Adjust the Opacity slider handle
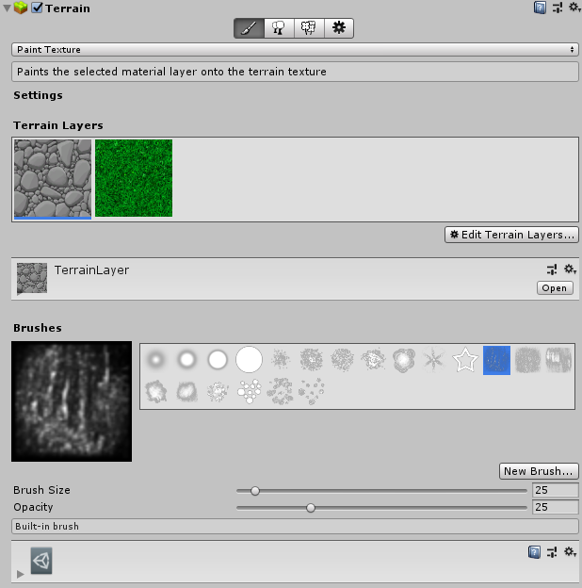This screenshot has width=582, height=588. coord(311,508)
